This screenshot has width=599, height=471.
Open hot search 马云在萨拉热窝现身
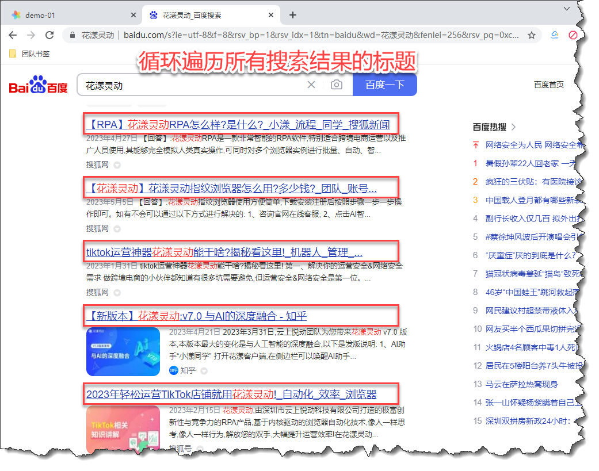(x=521, y=384)
